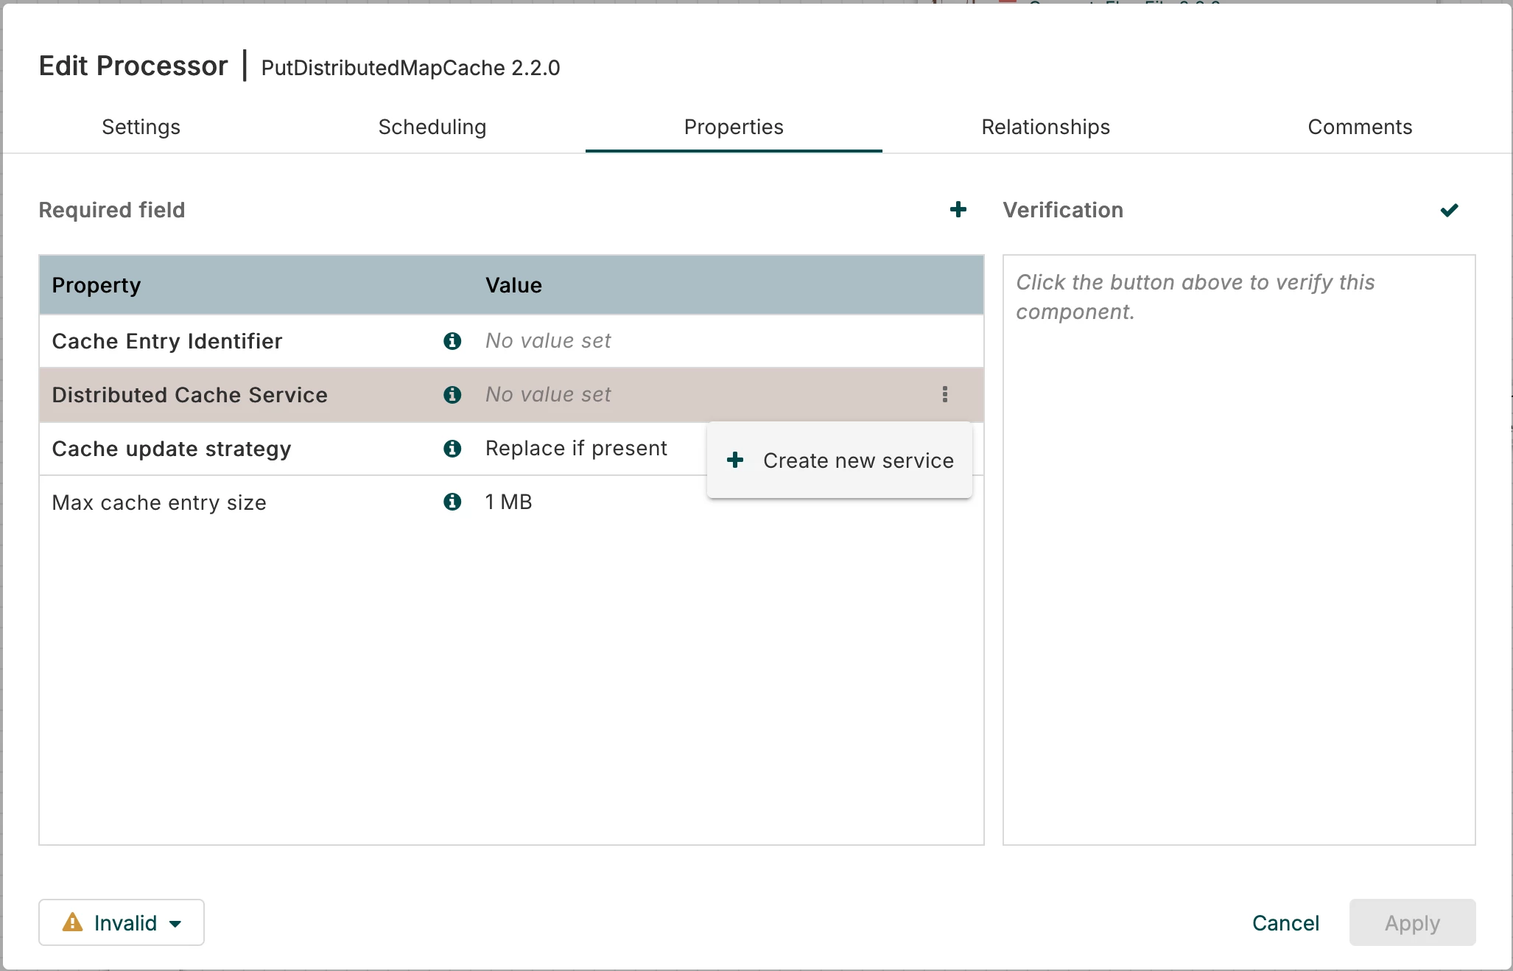Open the Relationships tab
The height and width of the screenshot is (971, 1513).
point(1045,127)
